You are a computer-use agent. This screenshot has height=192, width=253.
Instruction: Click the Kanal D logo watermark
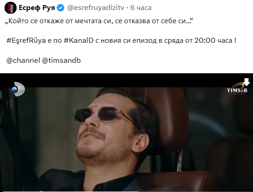tap(18, 89)
